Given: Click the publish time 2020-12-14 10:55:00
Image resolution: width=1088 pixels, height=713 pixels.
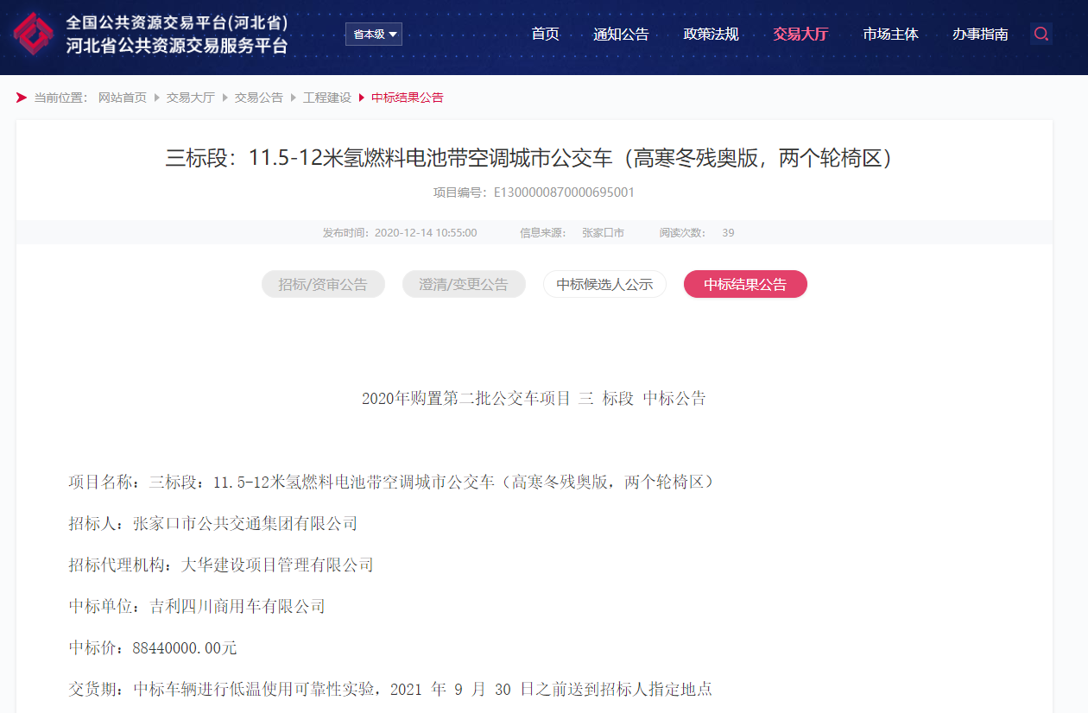Looking at the screenshot, I should (400, 233).
